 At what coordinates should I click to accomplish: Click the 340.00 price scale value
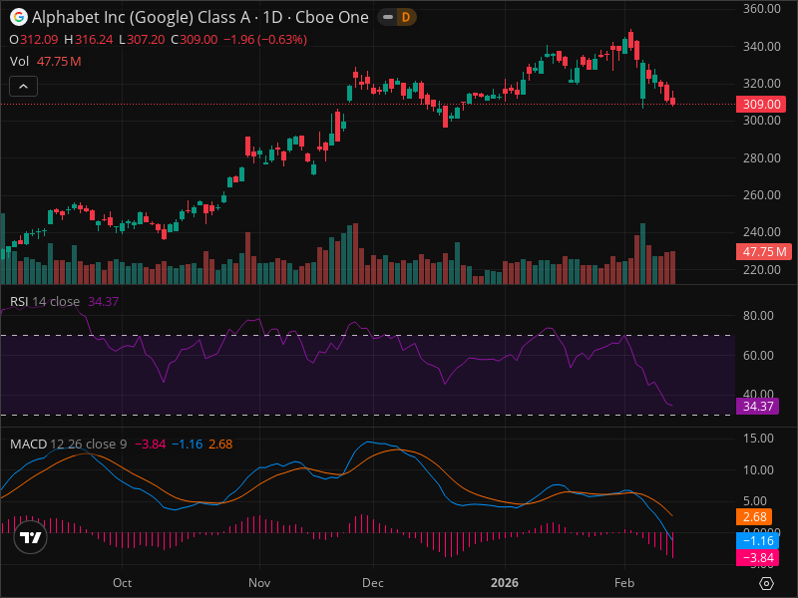761,46
